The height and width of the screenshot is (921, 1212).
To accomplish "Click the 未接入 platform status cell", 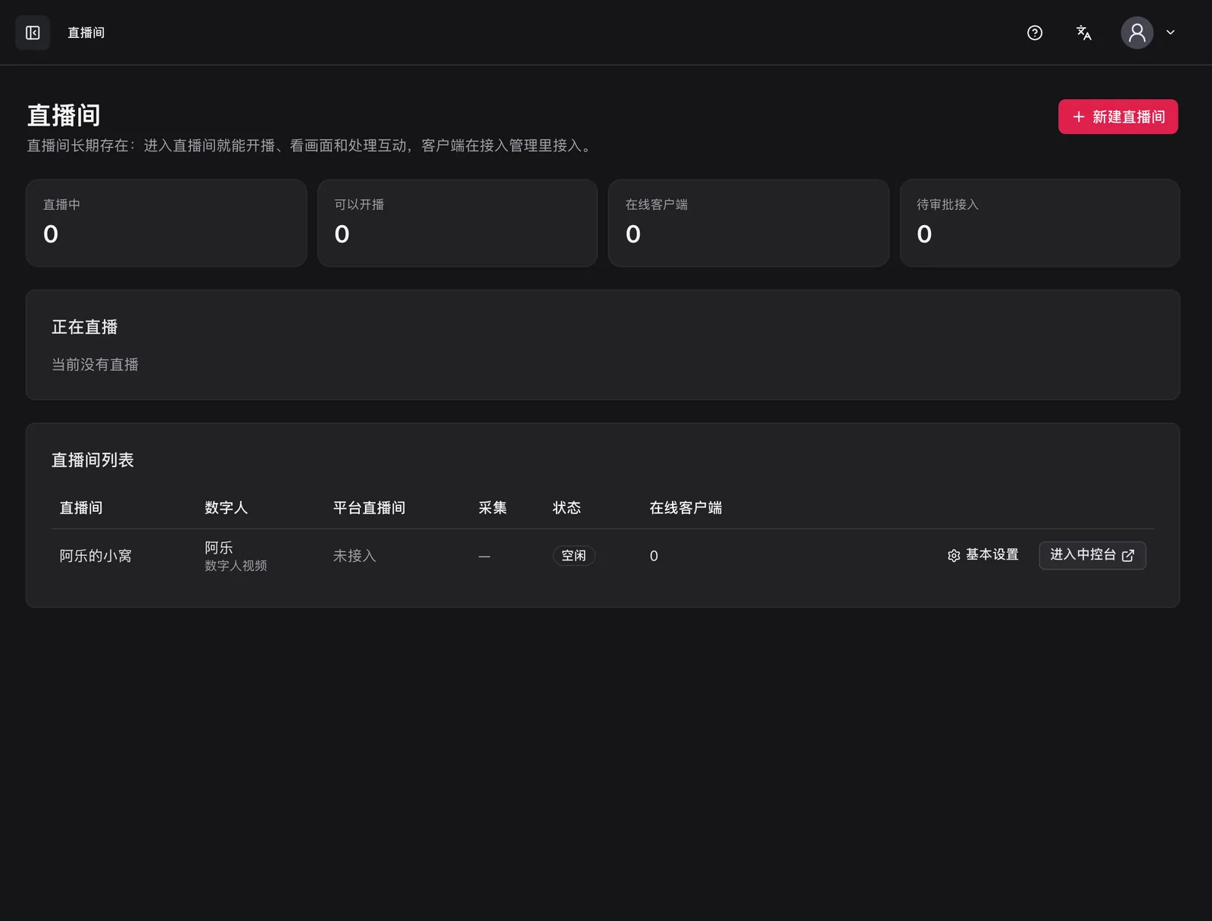I will pos(355,556).
